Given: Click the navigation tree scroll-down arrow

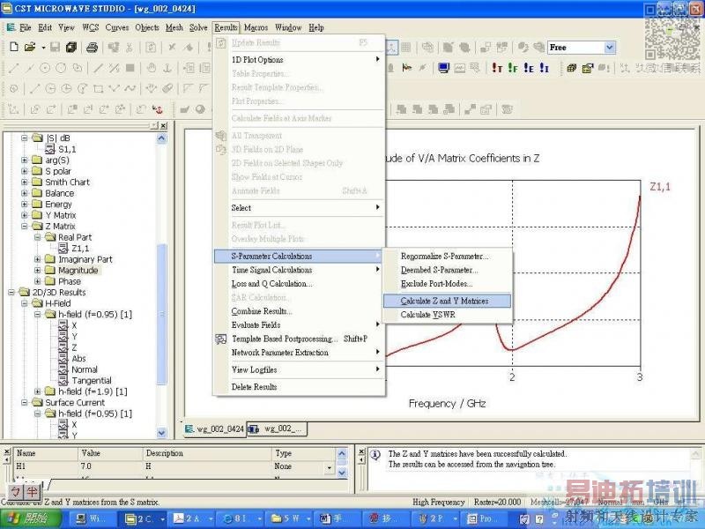Looking at the screenshot, I should 161,433.
